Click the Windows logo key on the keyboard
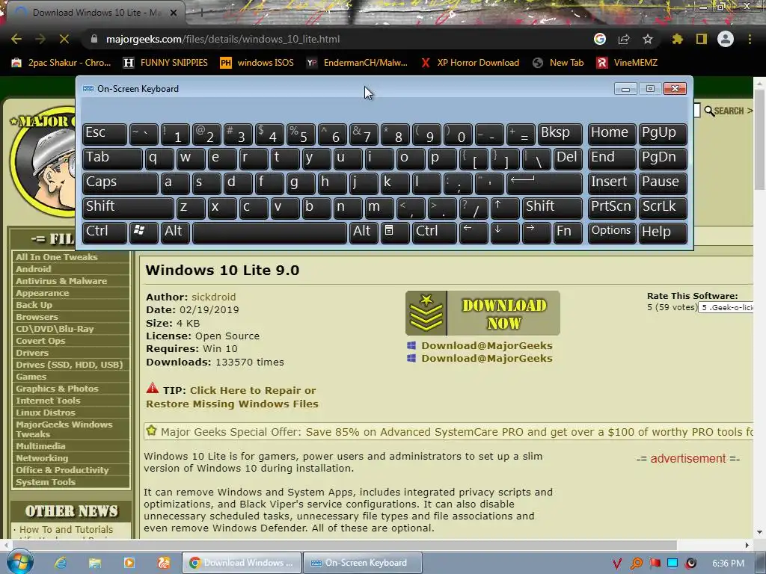The image size is (766, 574). 144,232
